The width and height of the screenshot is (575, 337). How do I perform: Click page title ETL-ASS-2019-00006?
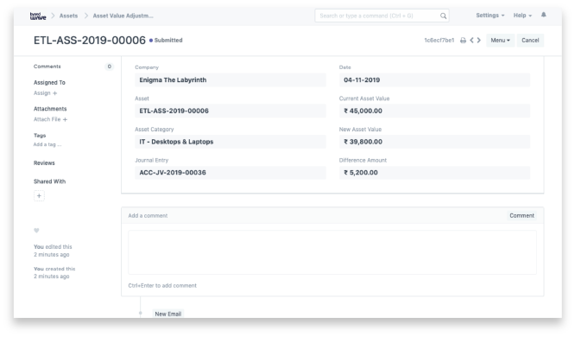[90, 41]
